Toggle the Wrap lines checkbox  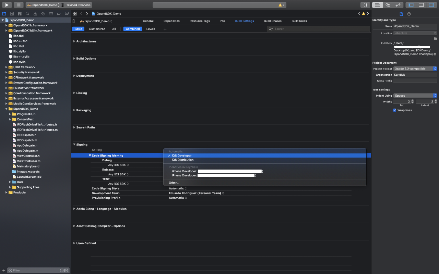click(x=395, y=110)
